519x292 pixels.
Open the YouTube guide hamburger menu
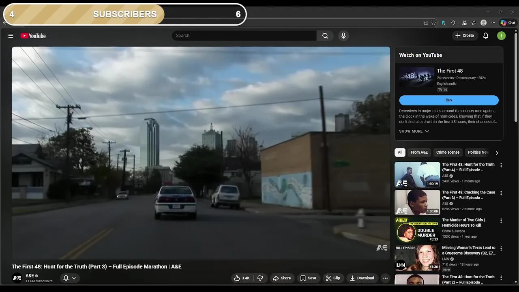[x=11, y=36]
